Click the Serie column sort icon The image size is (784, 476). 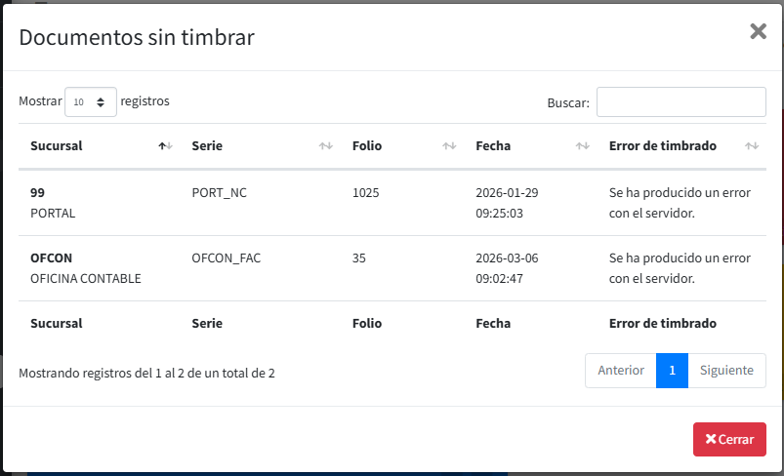click(x=326, y=146)
